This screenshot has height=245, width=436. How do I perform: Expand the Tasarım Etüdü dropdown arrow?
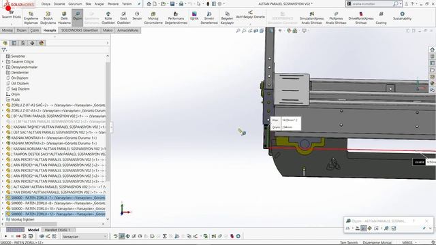(11, 24)
